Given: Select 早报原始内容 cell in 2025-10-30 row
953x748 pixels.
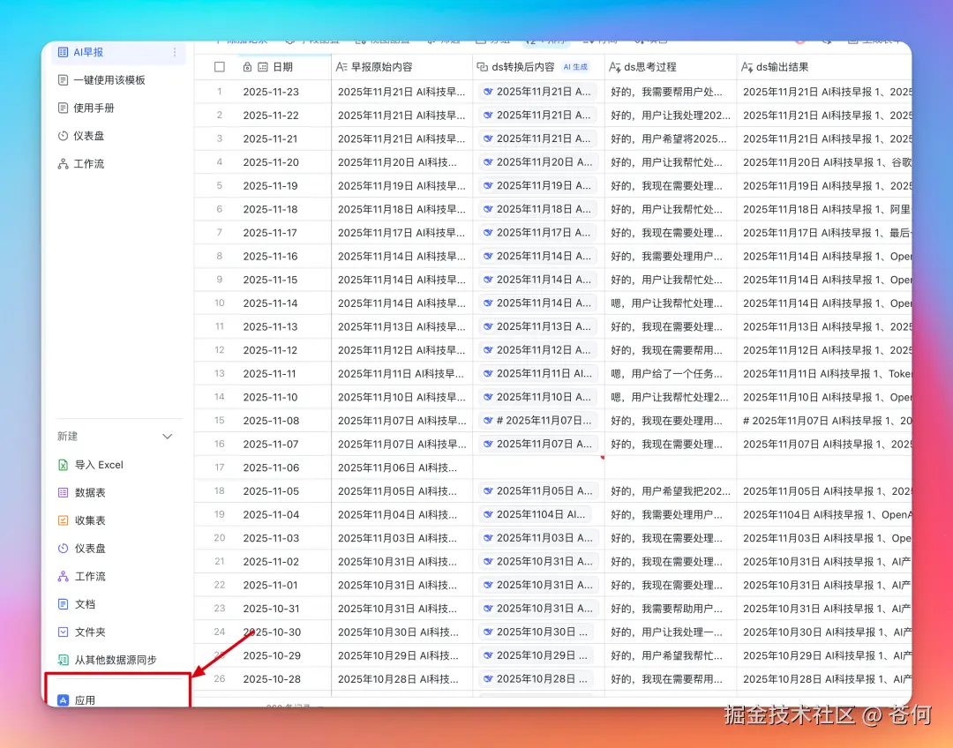Looking at the screenshot, I should (401, 632).
